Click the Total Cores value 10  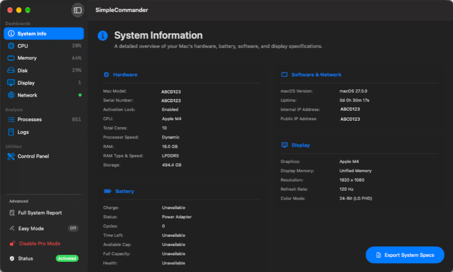click(x=164, y=128)
